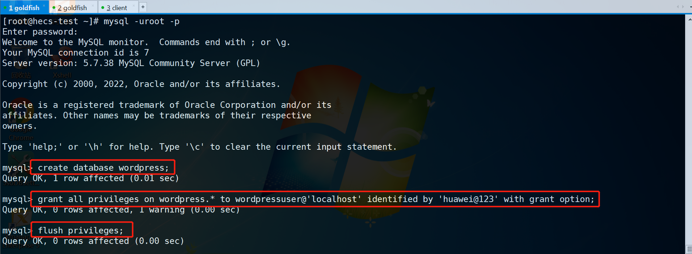Click green status dot on "1 goldfish" tab

(5, 8)
